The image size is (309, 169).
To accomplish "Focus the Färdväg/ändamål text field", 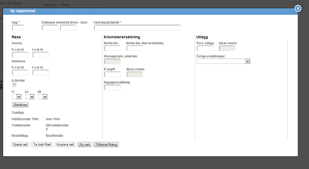I will click(137, 28).
